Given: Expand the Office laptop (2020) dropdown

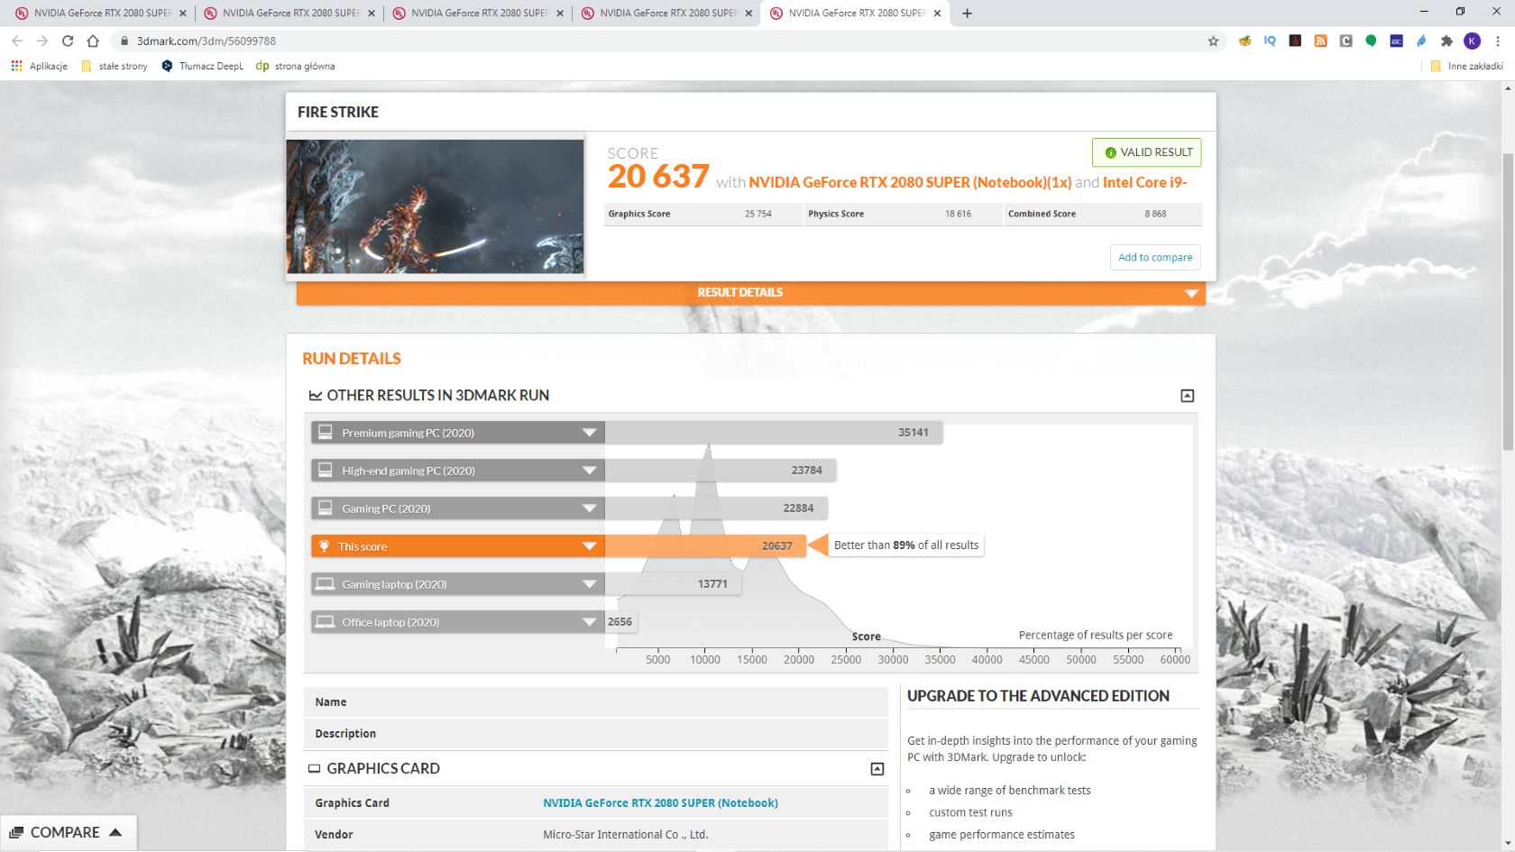Looking at the screenshot, I should (x=591, y=621).
